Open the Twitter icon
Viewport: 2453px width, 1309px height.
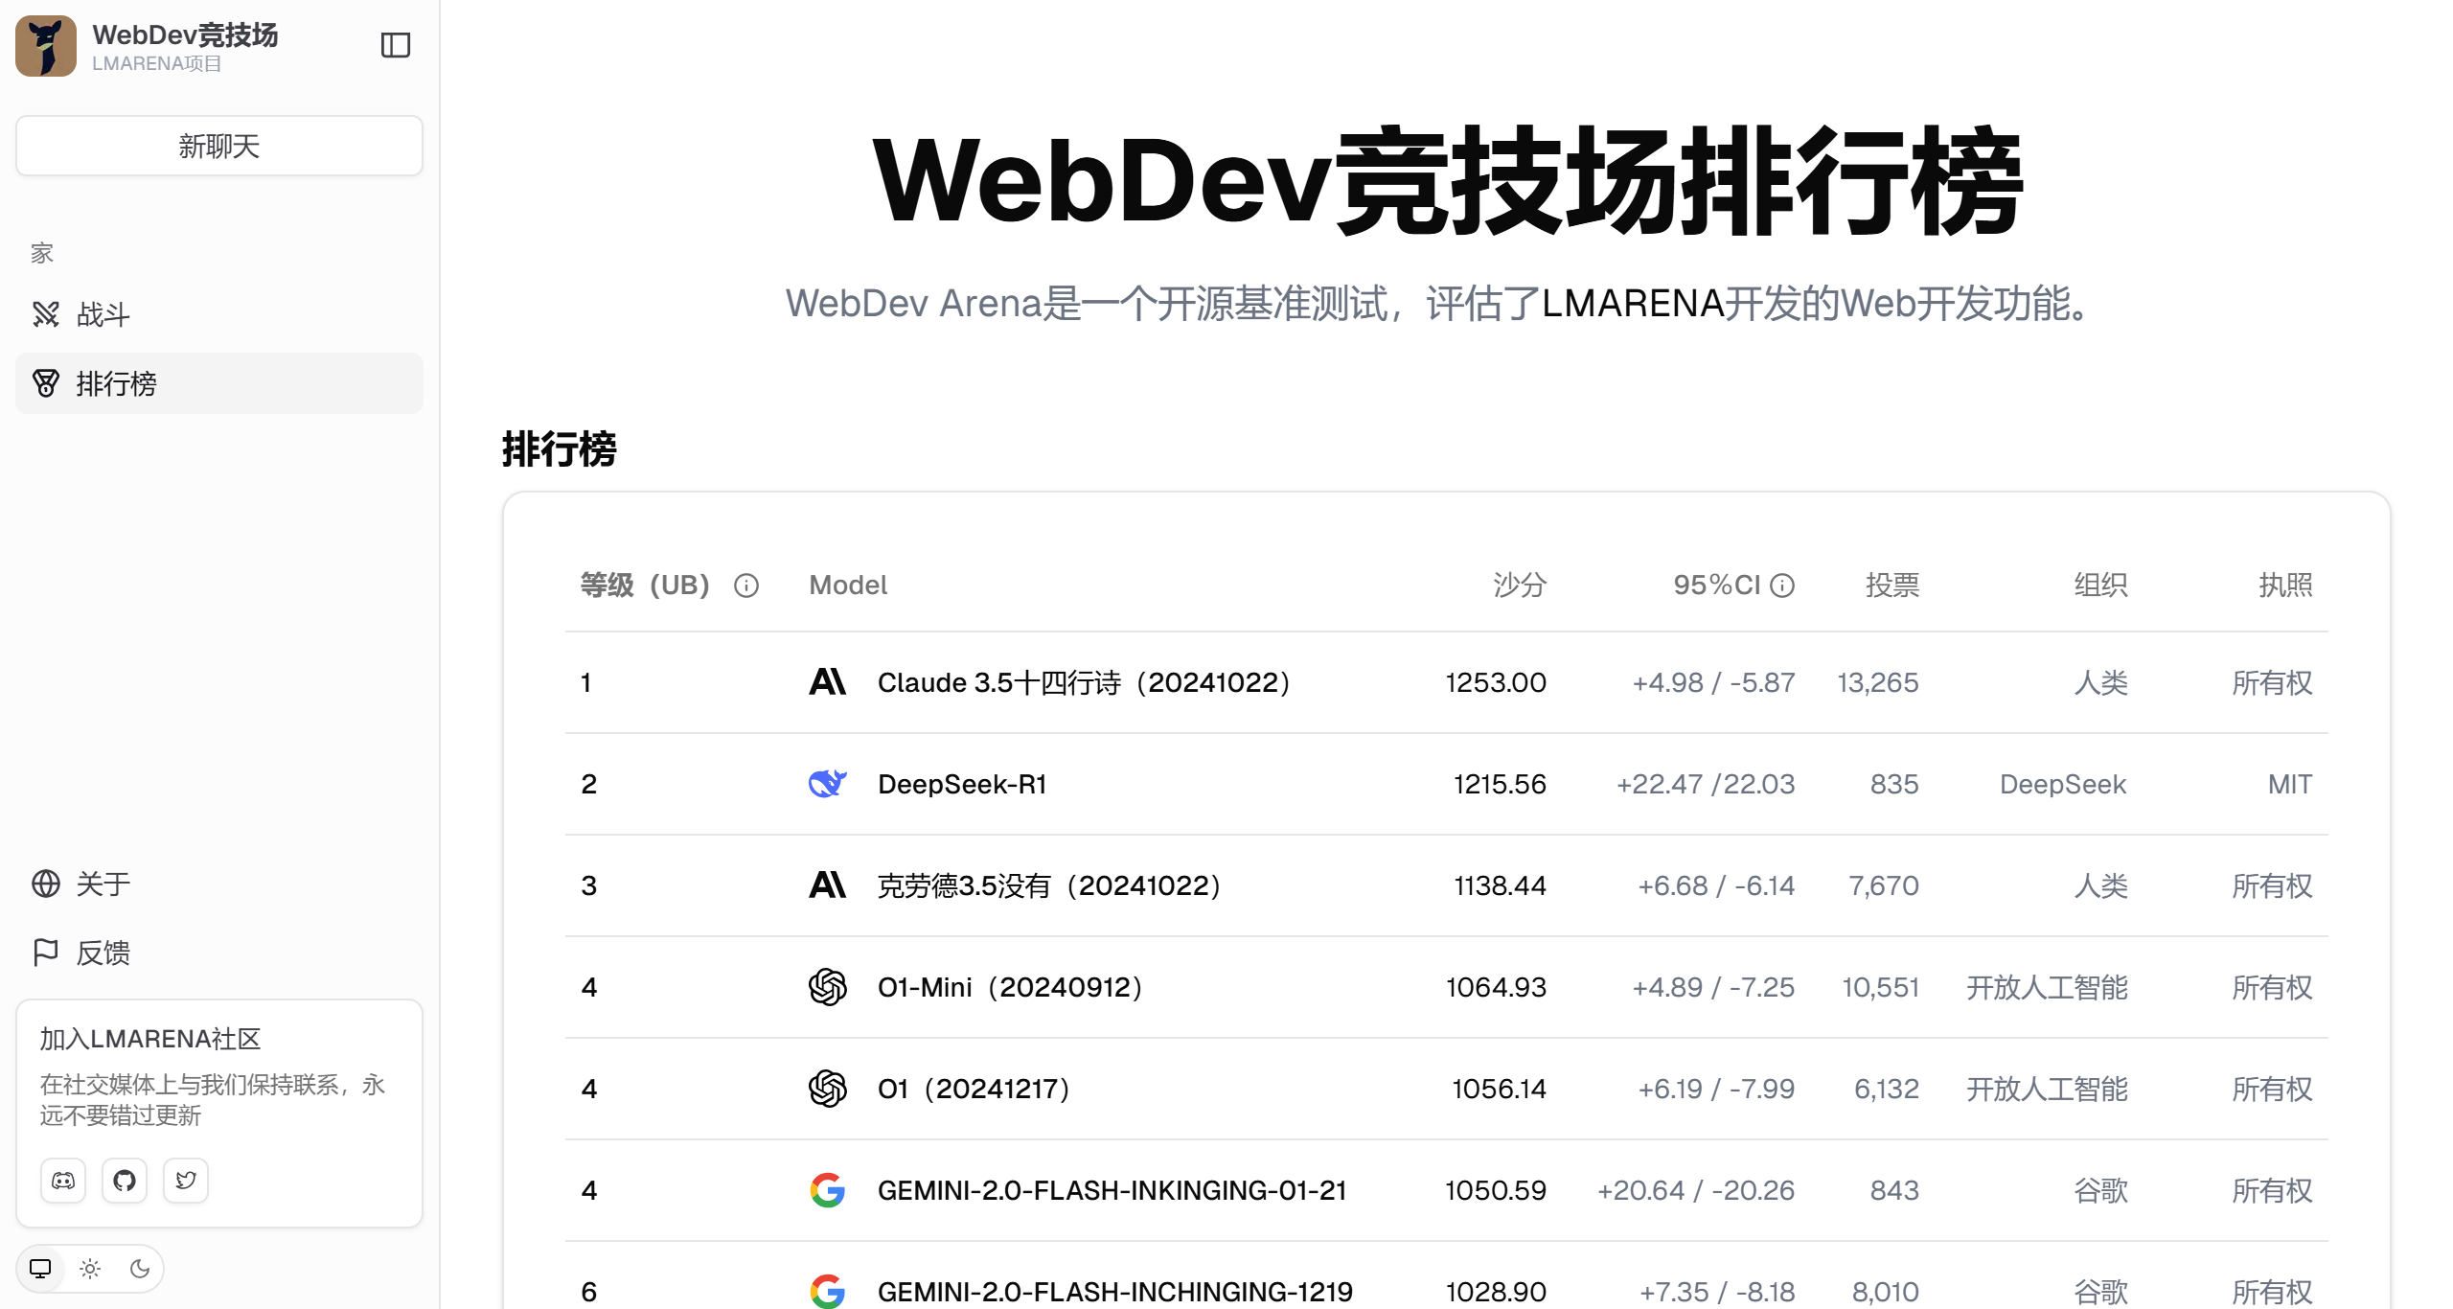[186, 1181]
